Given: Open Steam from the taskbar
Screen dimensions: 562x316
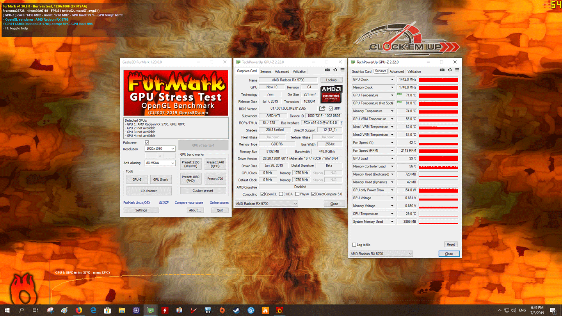Looking at the screenshot, I should 236,311.
